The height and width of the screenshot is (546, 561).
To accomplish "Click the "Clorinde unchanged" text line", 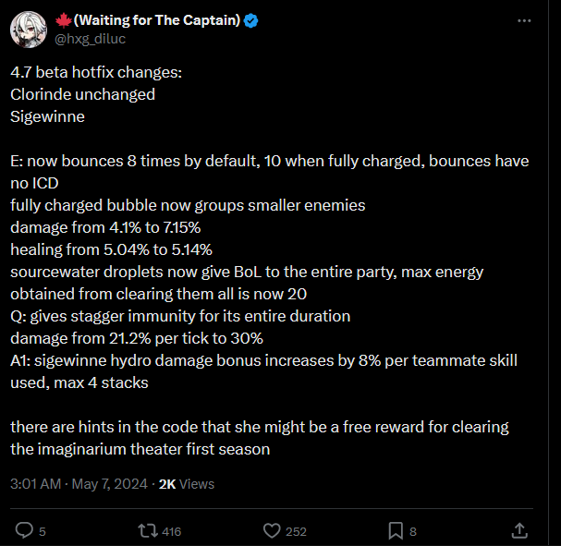I will tap(82, 93).
